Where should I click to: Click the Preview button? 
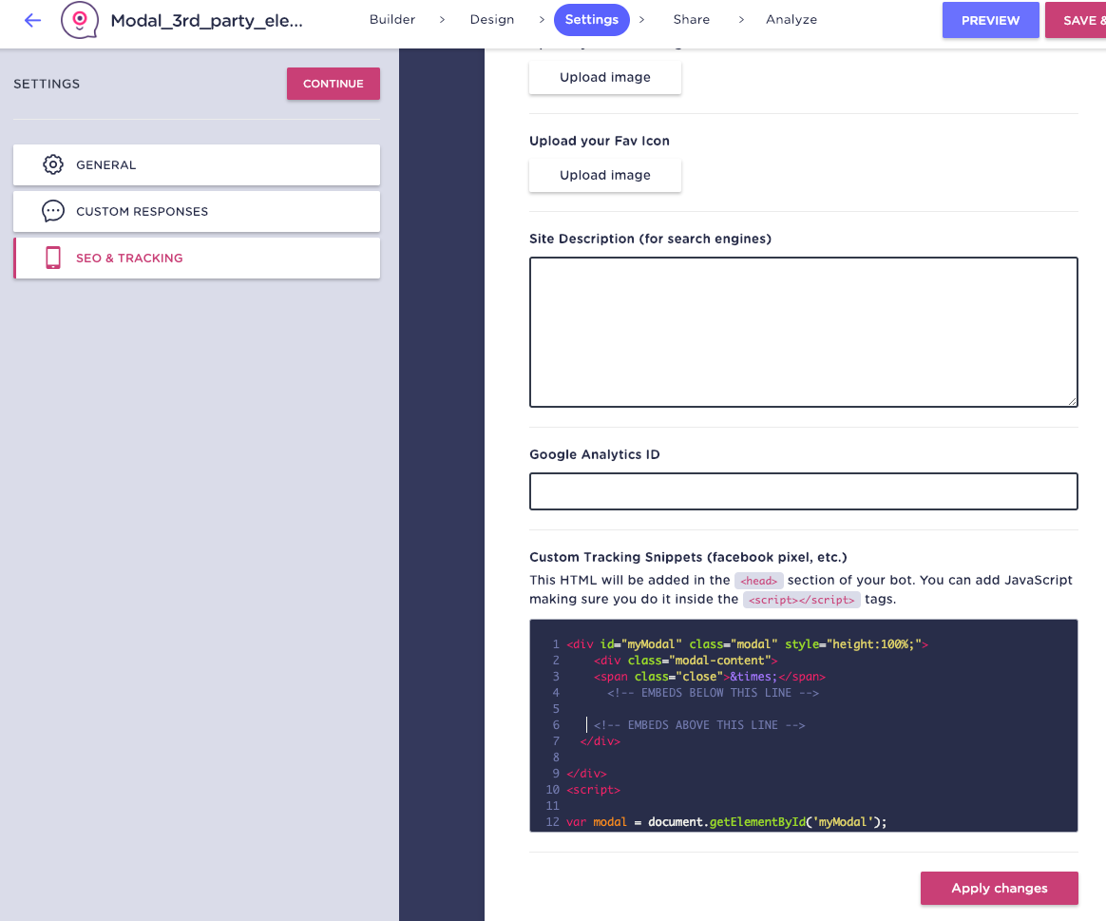click(x=990, y=20)
